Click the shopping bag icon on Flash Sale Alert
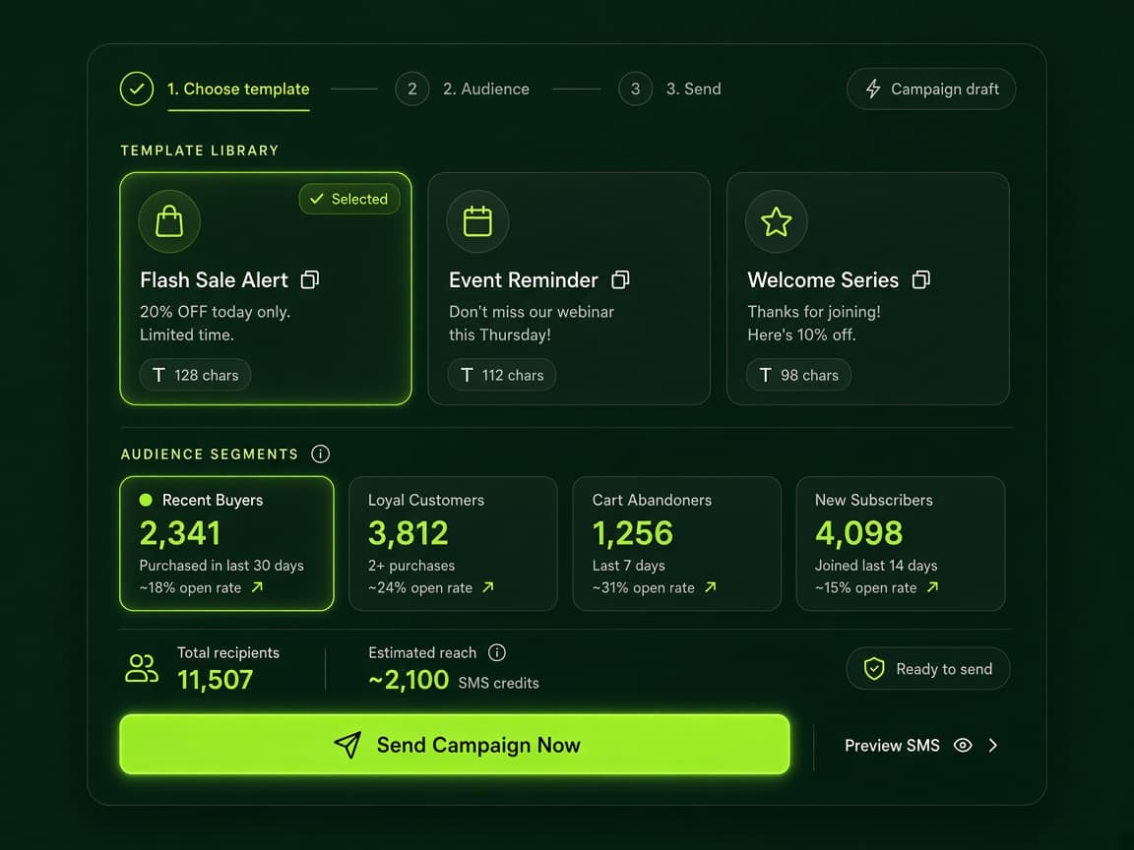 click(169, 221)
